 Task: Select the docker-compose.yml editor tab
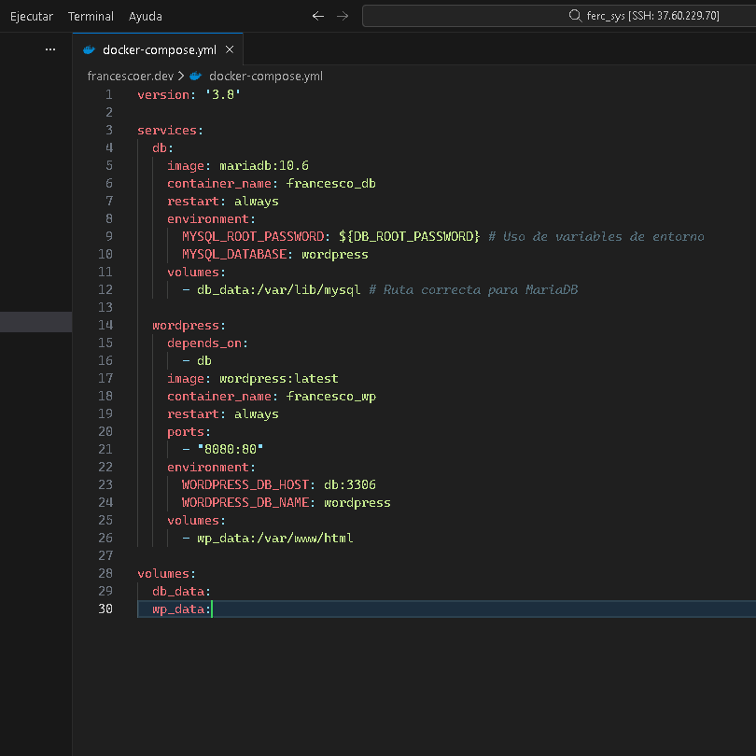(x=159, y=50)
